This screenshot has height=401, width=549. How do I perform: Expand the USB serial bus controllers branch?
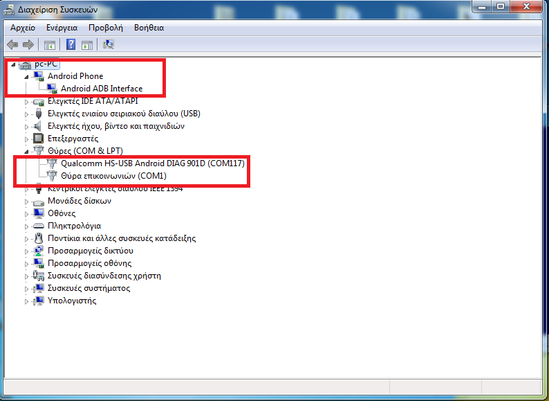click(26, 114)
